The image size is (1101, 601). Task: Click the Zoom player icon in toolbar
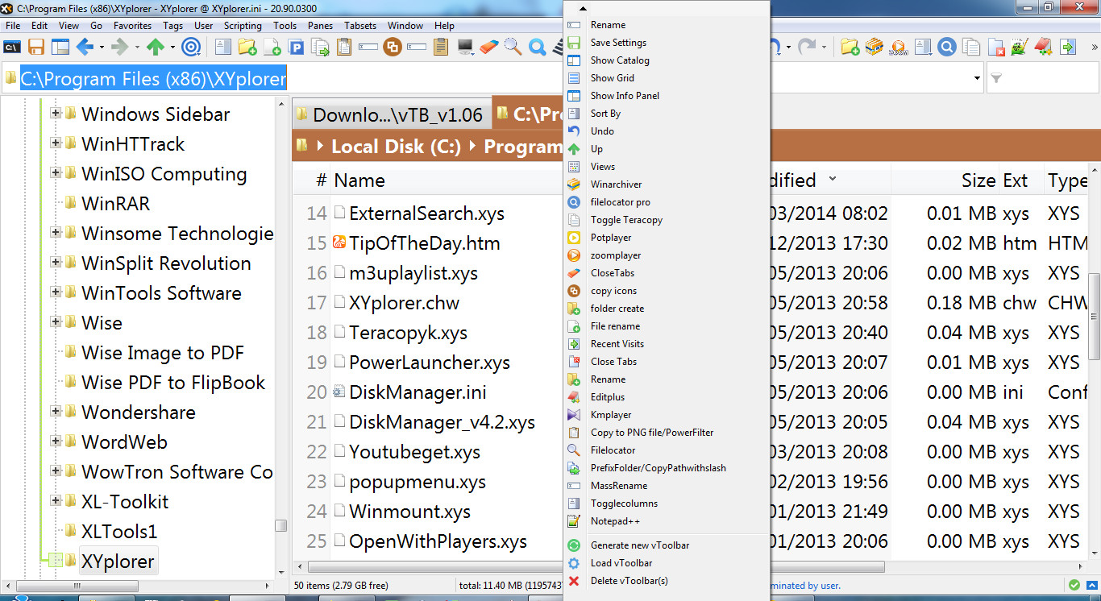tap(899, 48)
